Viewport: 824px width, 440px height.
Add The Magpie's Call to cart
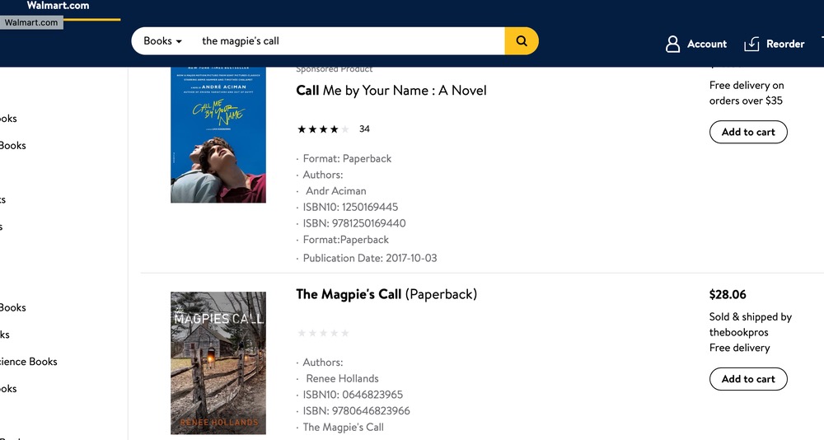click(748, 379)
